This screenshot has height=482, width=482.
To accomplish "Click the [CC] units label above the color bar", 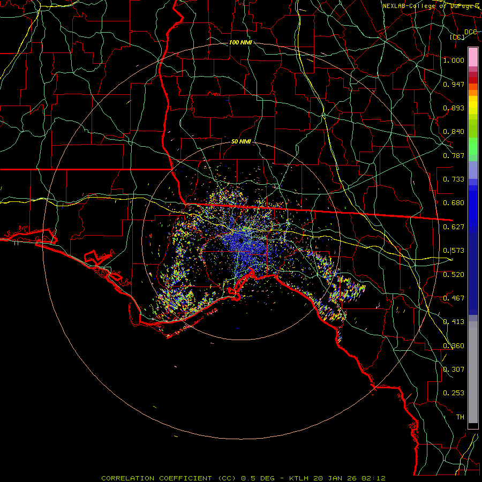I will pos(457,37).
